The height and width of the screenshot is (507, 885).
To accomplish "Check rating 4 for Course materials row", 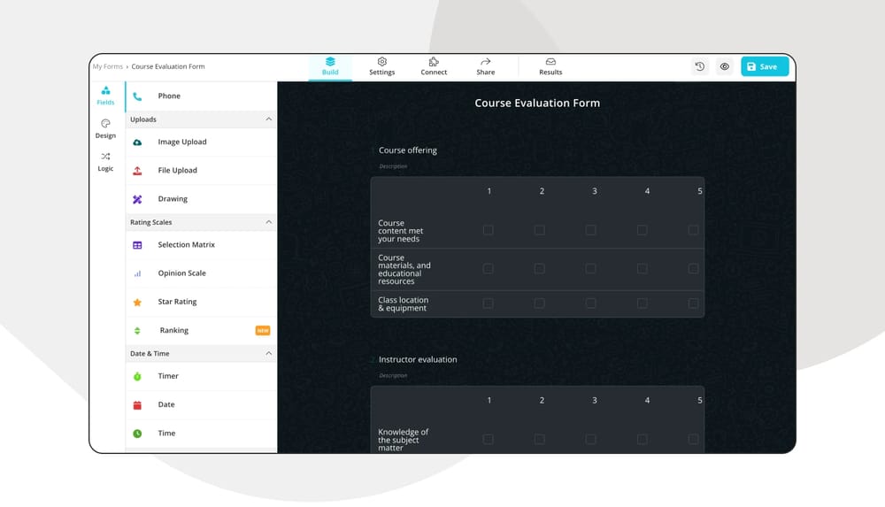I will coord(642,268).
